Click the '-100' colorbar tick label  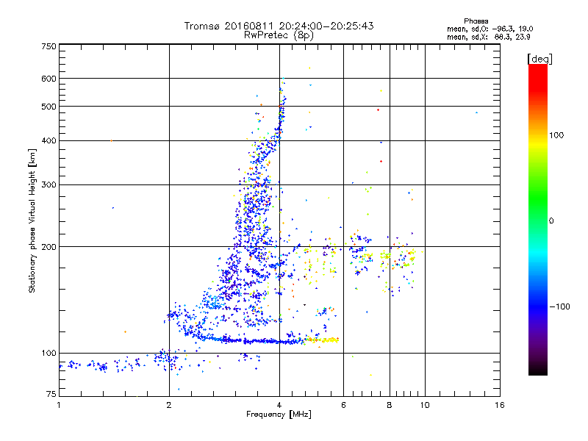(560, 306)
